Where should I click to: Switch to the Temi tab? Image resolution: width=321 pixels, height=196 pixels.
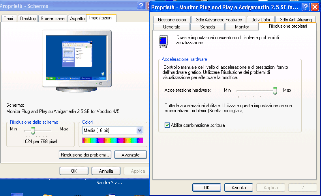click(8, 19)
